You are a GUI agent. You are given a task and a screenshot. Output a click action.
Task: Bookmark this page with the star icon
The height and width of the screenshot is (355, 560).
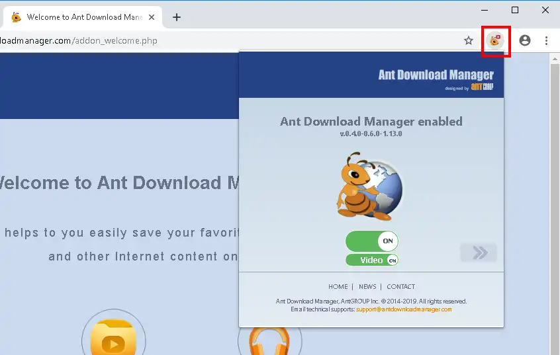click(x=469, y=40)
